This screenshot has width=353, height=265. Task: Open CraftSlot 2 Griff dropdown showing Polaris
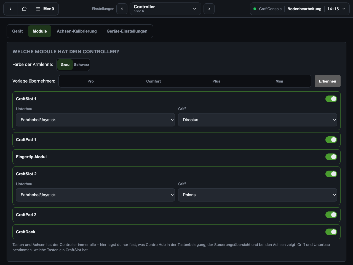coord(258,195)
